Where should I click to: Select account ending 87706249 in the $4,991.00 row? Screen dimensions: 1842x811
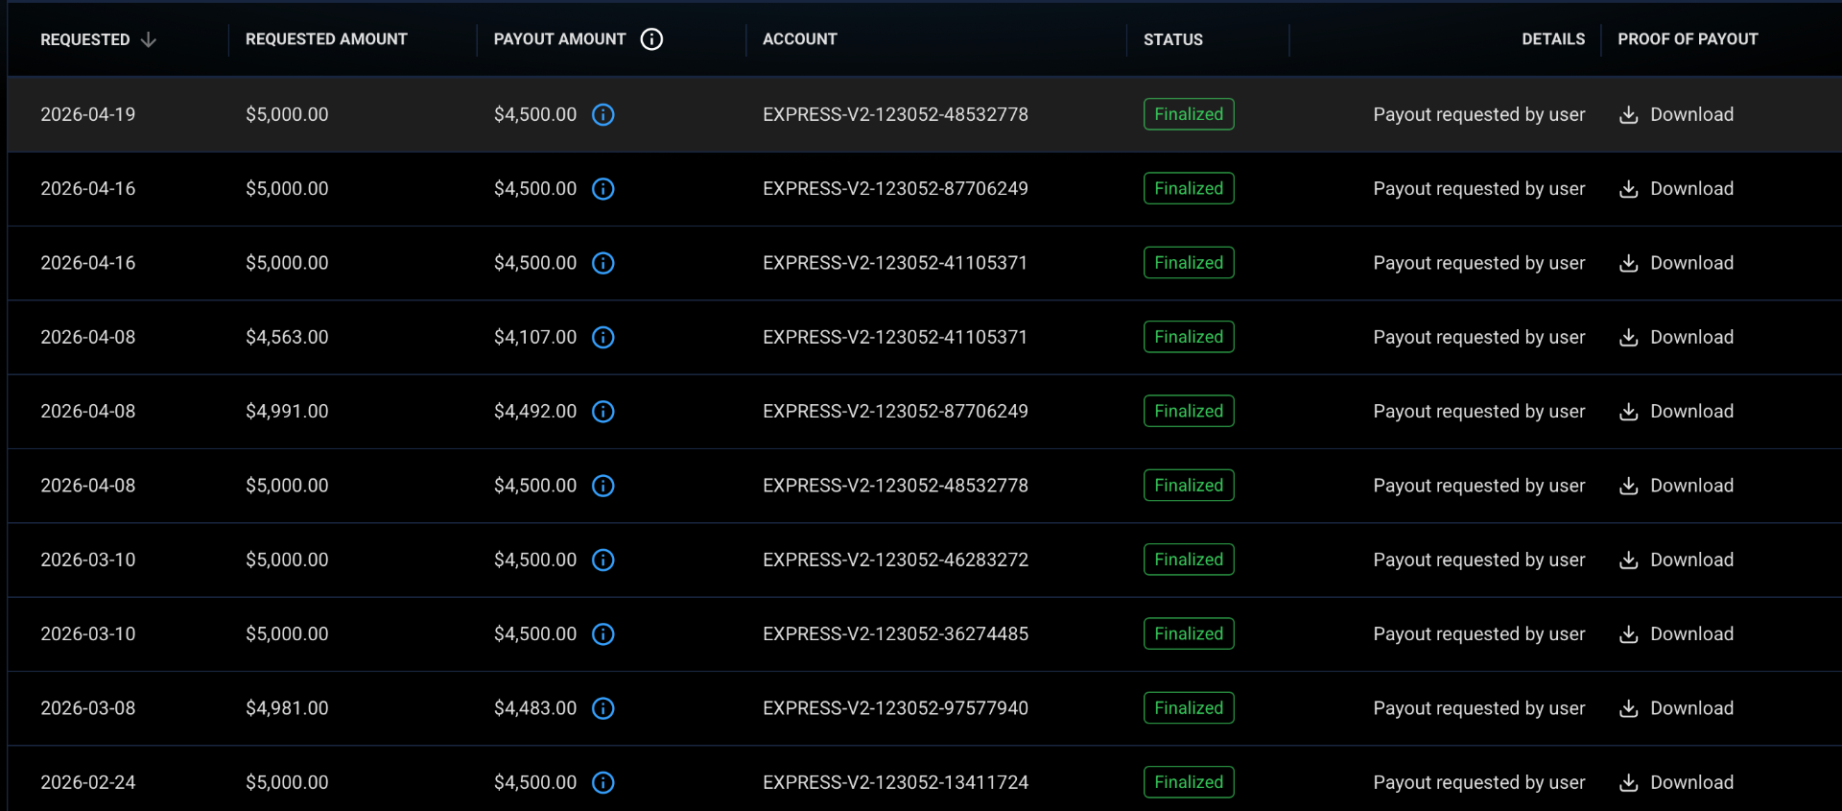tap(895, 412)
